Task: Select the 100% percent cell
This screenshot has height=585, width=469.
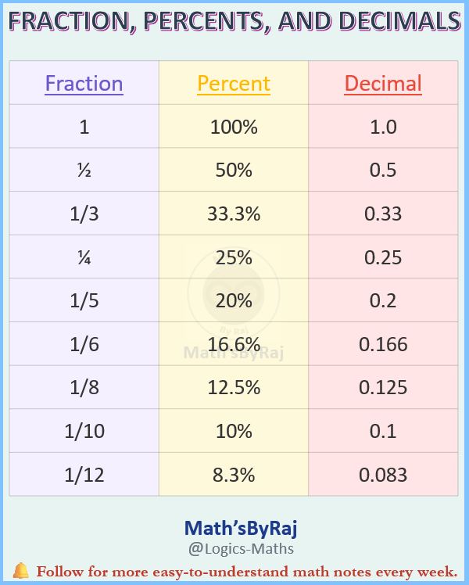Action: pyautogui.click(x=234, y=127)
